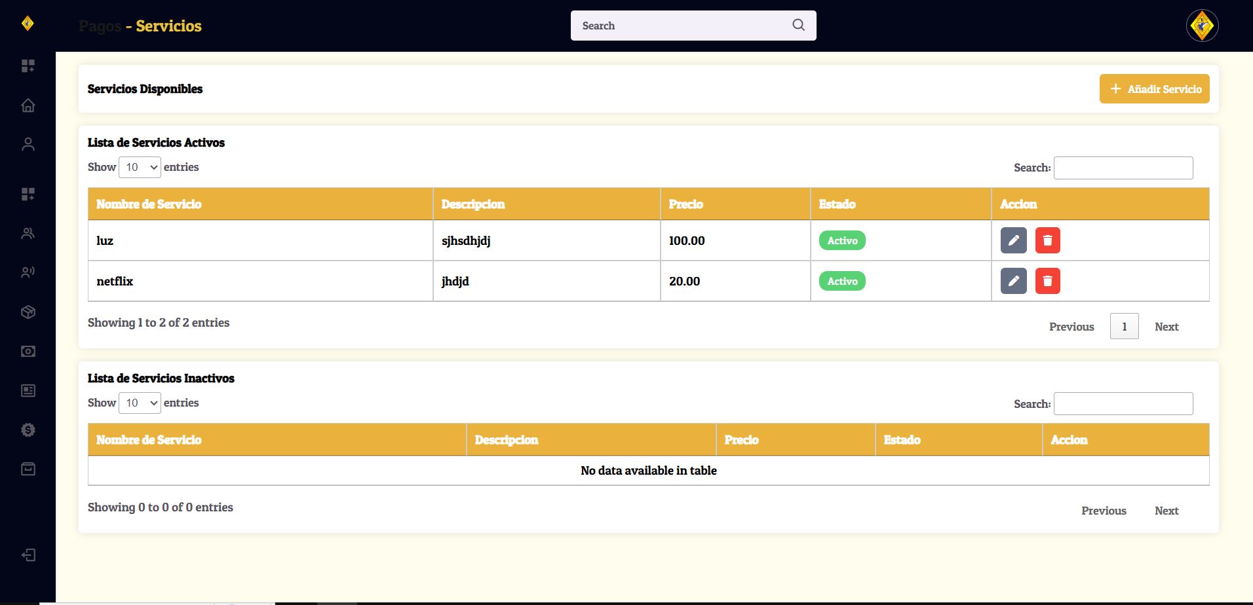Expand entries dropdown in inactive services list
1253x605 pixels.
coord(140,403)
